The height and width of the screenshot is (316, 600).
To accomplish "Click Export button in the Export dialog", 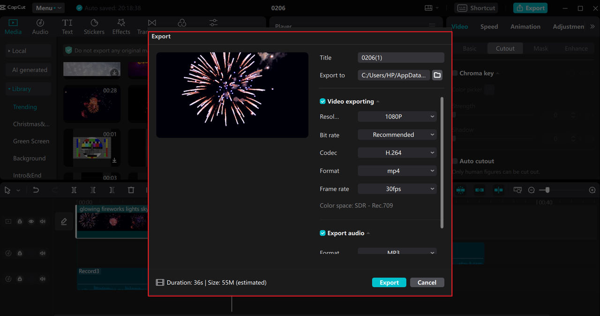I will point(389,282).
